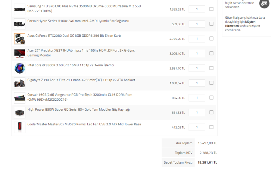Open the High Power 850W PSU thumbnail
This screenshot has height=173, width=271.
[x=20, y=112]
